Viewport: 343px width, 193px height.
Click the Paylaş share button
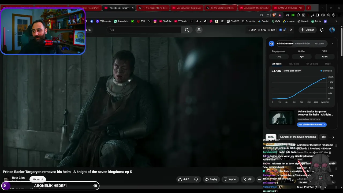[211, 179]
